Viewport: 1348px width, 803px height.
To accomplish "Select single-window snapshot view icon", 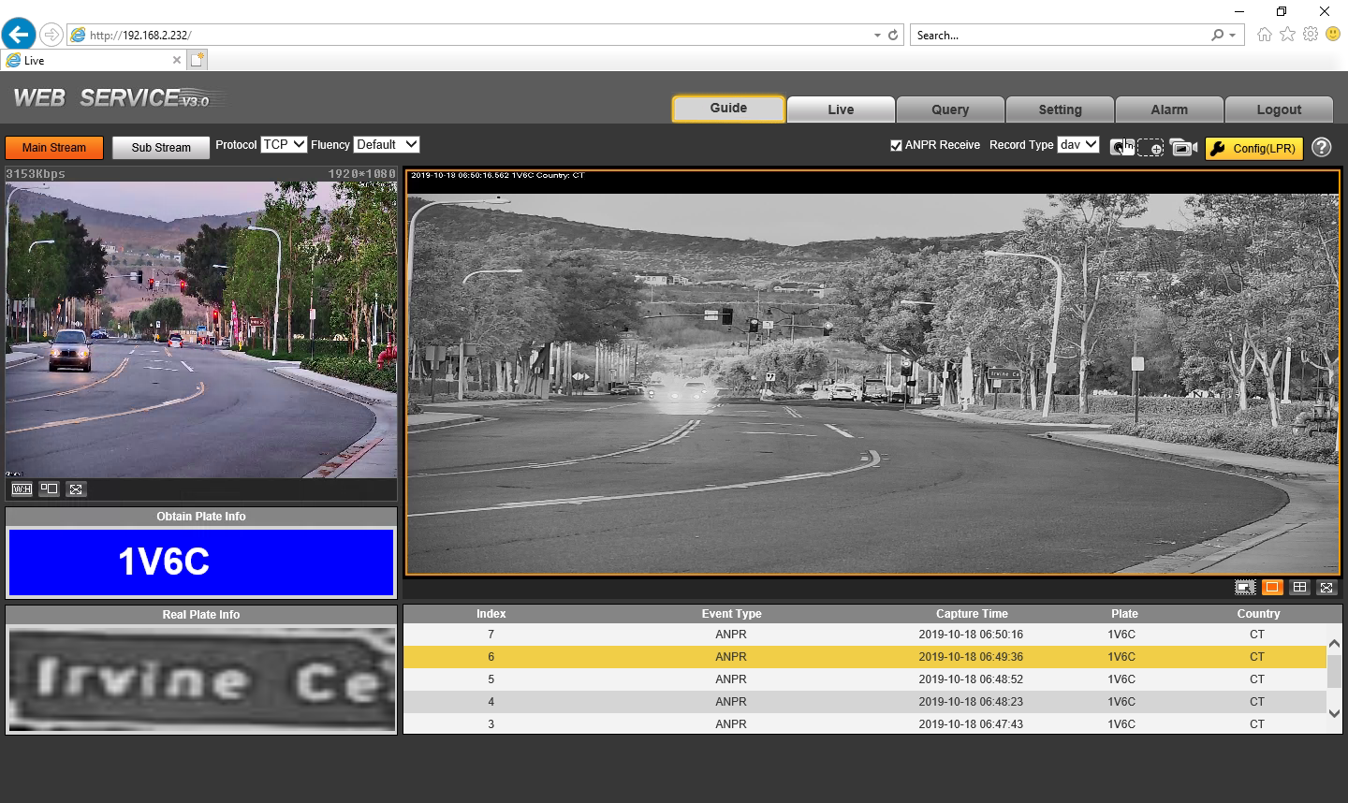I will click(1271, 587).
